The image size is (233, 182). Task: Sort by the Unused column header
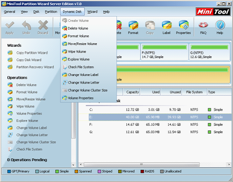coord(171,92)
